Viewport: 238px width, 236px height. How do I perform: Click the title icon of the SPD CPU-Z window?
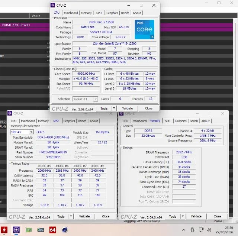click(10, 113)
